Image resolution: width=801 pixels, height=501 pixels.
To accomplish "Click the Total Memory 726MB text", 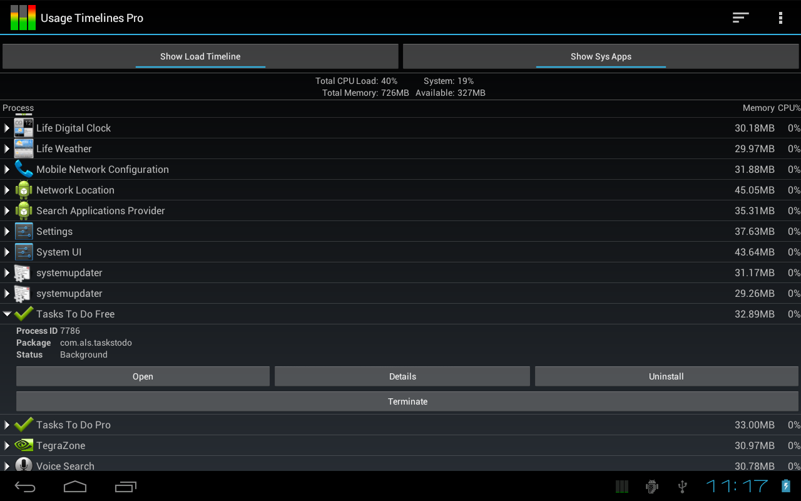I will pyautogui.click(x=365, y=93).
